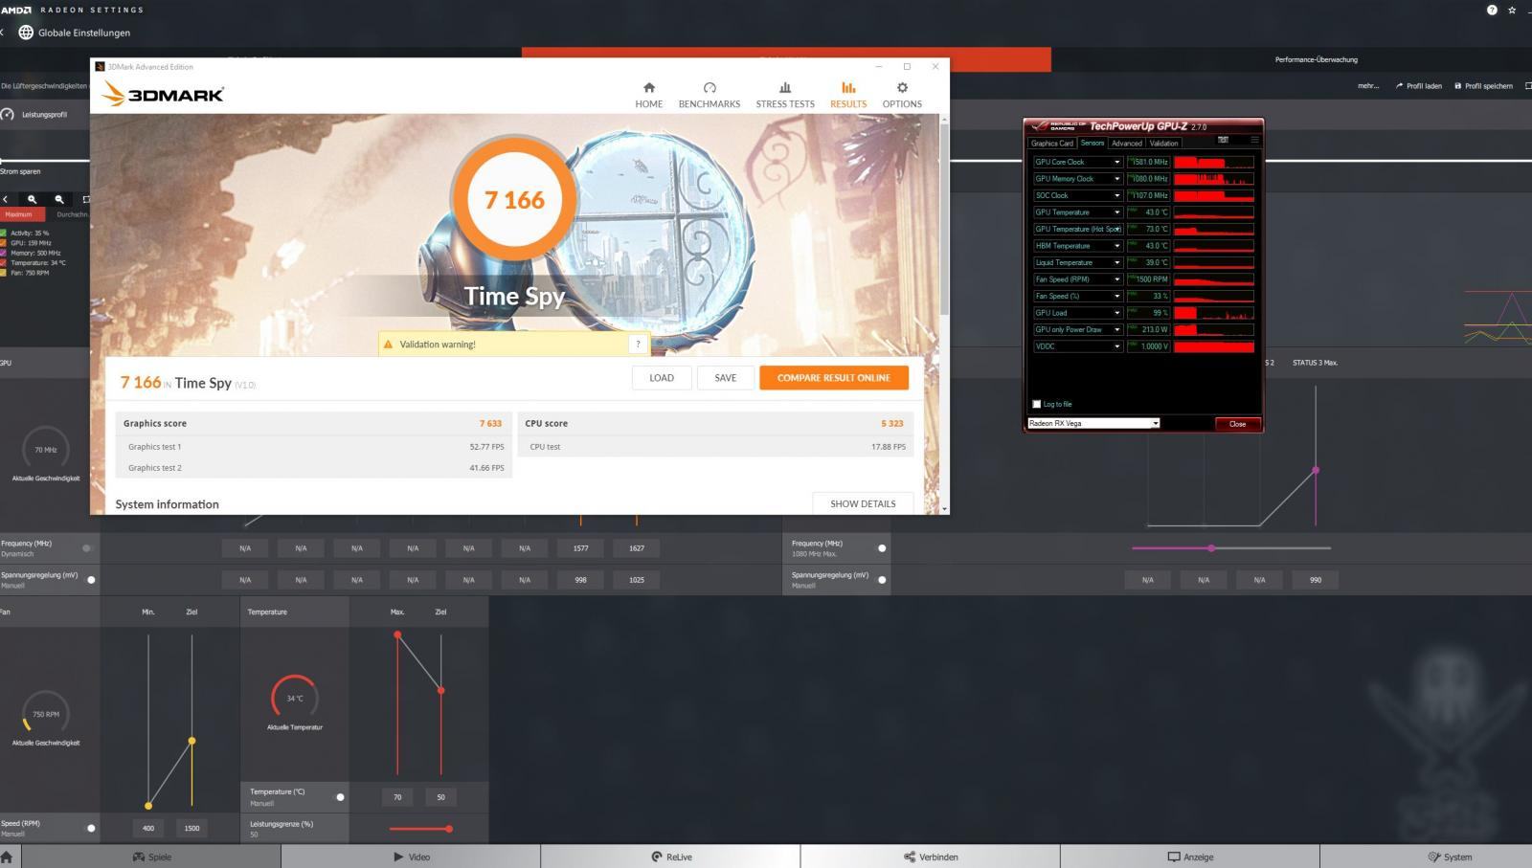Click the Profil speichern disk icon
The image size is (1532, 868).
tap(1457, 86)
